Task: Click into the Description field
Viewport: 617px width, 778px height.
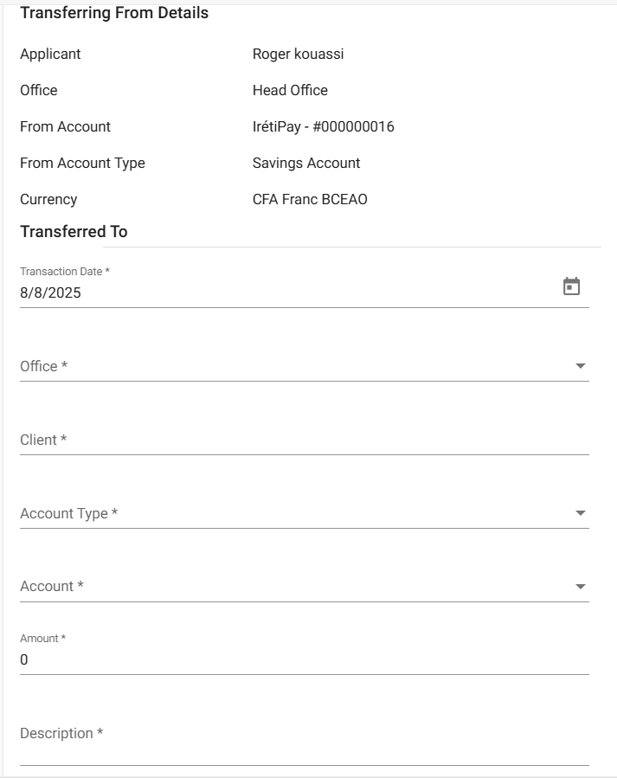Action: (303, 734)
